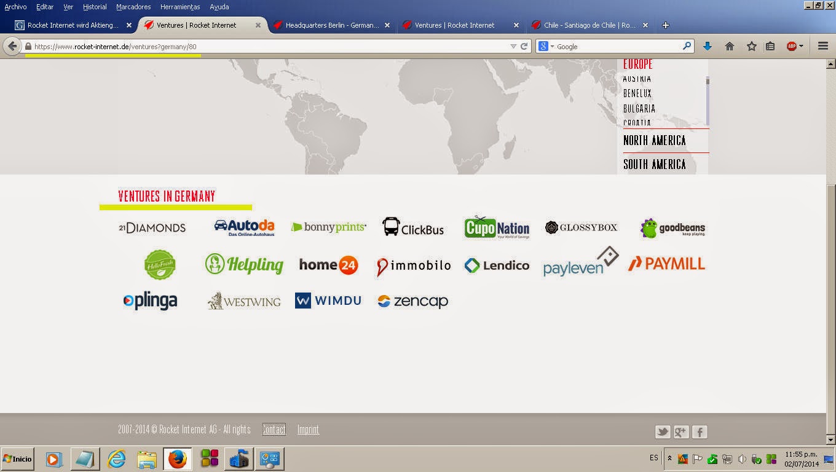This screenshot has width=836, height=472.
Task: Show bookmarks list icon
Action: pos(770,46)
